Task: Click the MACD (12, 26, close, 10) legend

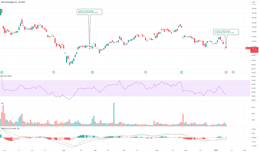Action: pos(10,128)
